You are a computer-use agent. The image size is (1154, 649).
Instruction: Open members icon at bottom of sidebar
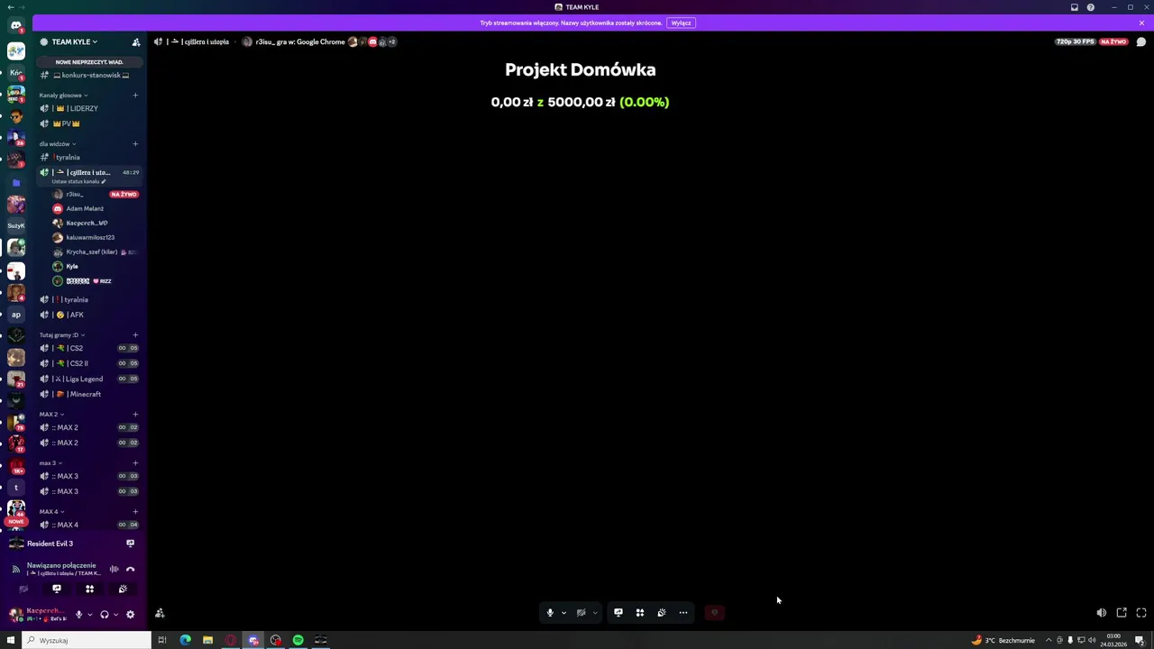tap(160, 614)
